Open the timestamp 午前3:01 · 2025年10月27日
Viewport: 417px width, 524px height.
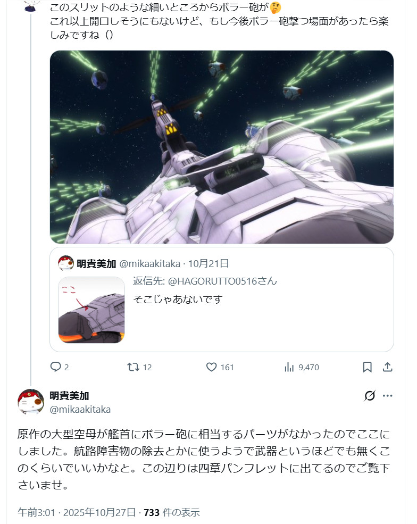[77, 512]
